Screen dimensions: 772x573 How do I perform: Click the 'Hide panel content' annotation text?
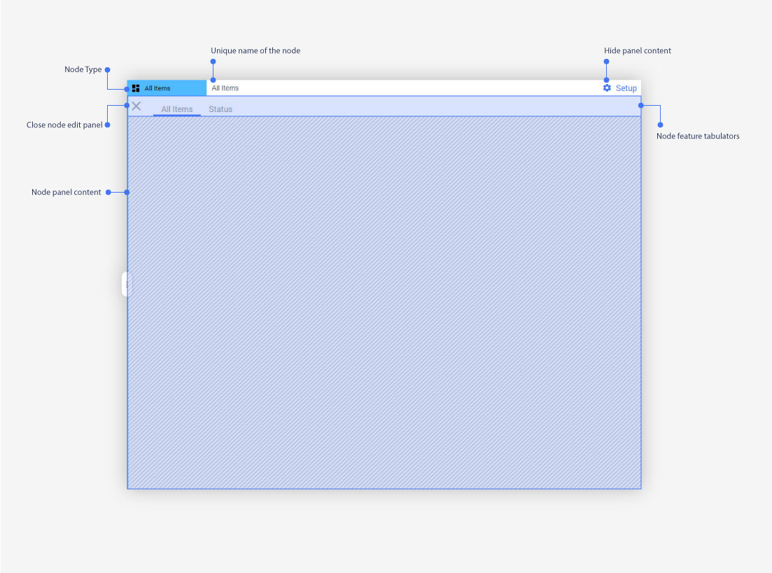tap(637, 50)
